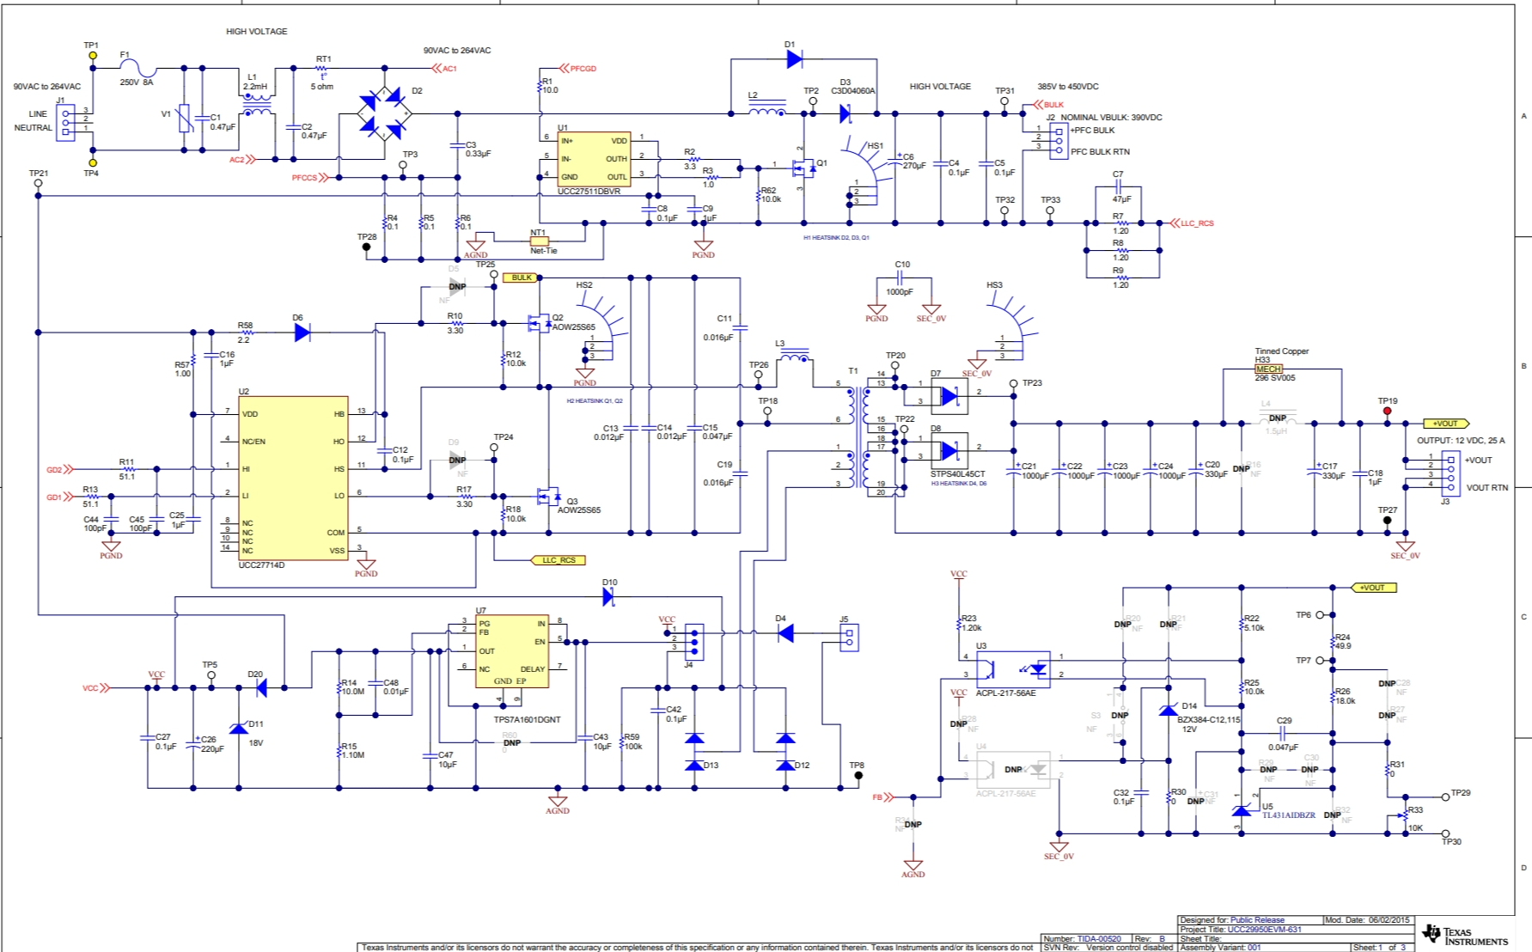Select the yellow BULK net label
1532x952 pixels.
(522, 278)
